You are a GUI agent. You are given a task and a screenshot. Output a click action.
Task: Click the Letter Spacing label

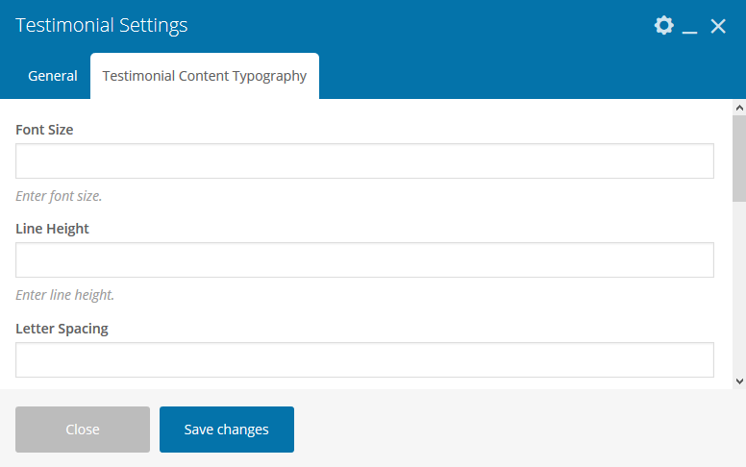[62, 329]
